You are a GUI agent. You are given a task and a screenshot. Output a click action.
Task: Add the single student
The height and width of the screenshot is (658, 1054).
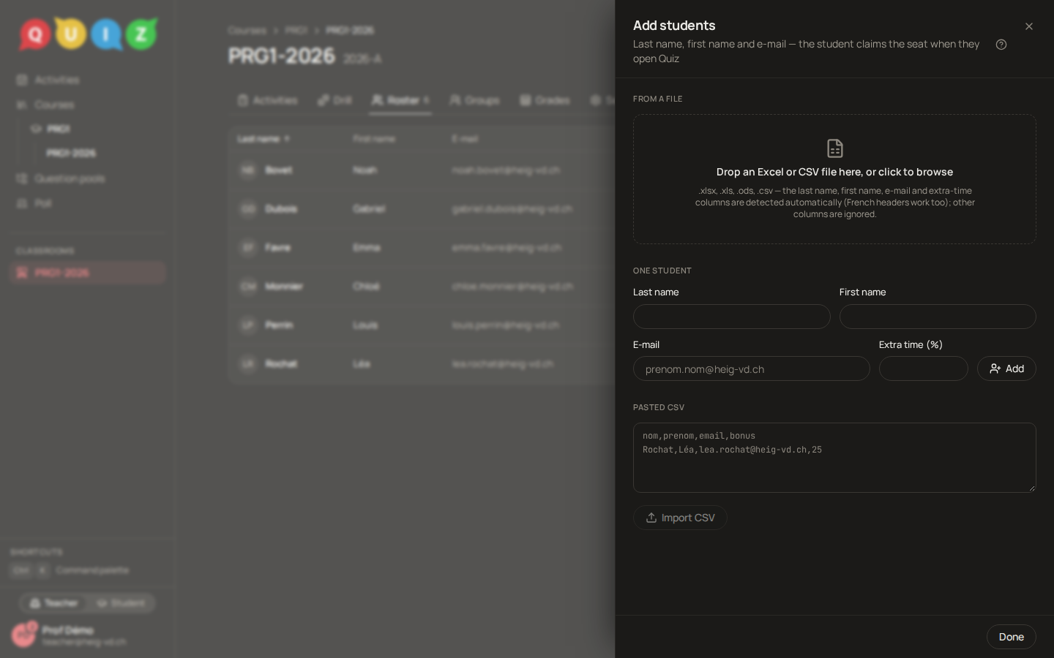(1006, 368)
